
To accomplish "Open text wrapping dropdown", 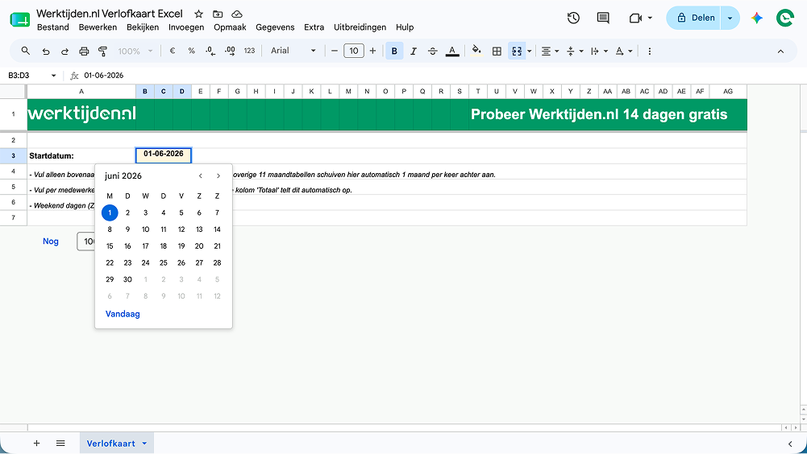I will [x=599, y=51].
